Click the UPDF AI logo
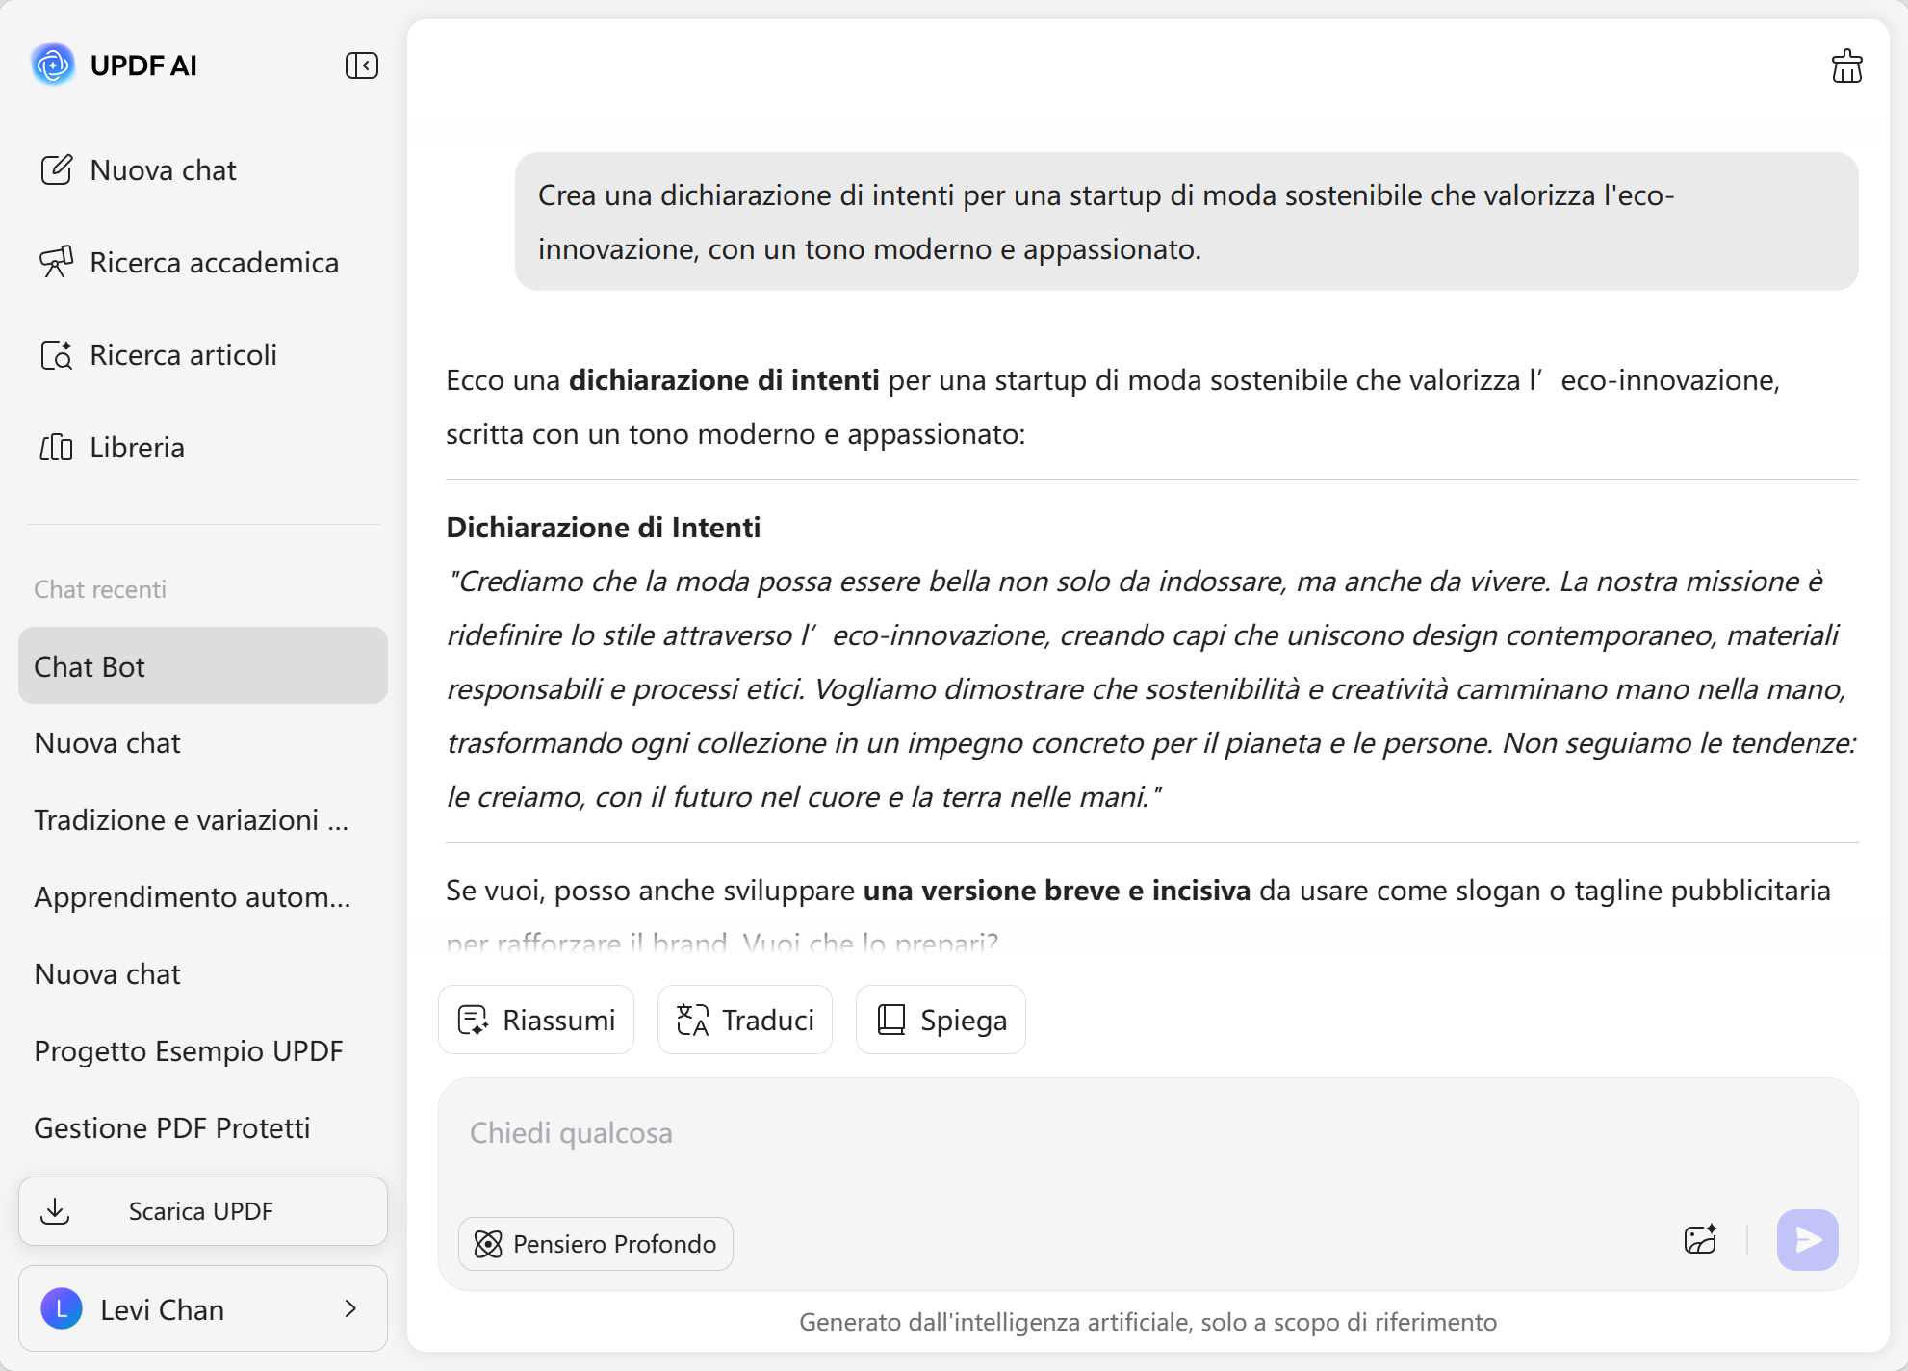1908x1371 pixels. click(53, 65)
